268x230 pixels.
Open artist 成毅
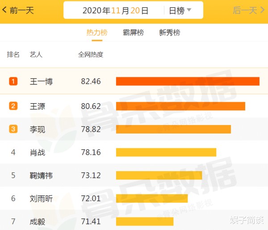[x=38, y=222]
